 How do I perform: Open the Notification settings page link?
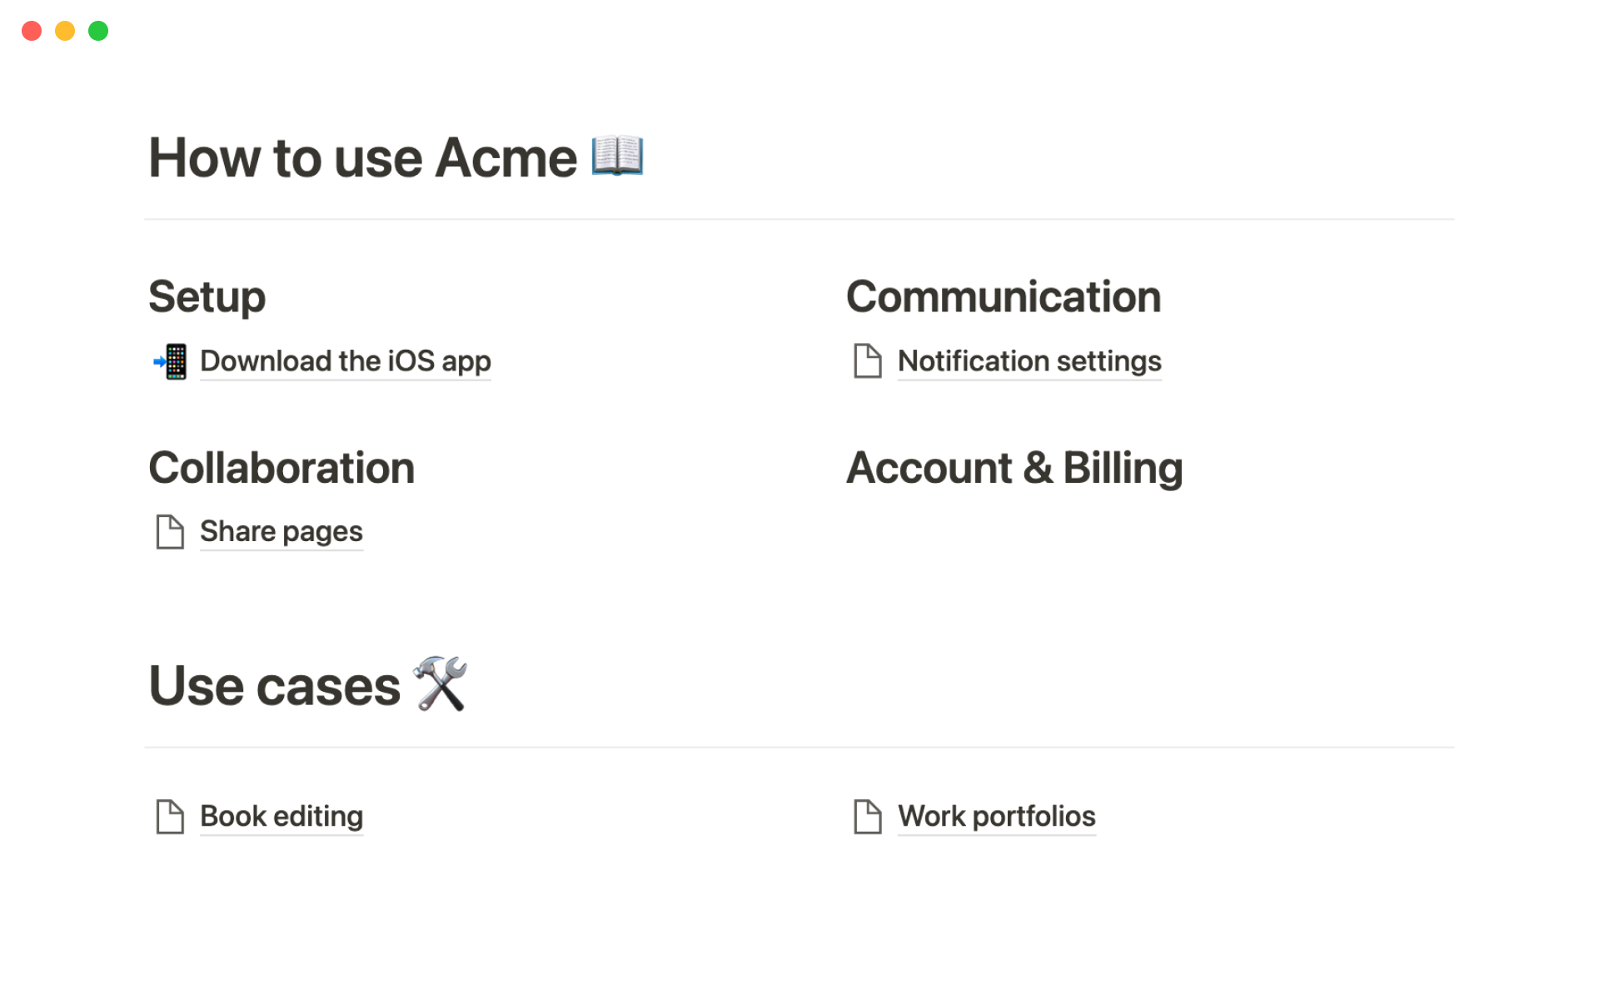[x=1029, y=361]
